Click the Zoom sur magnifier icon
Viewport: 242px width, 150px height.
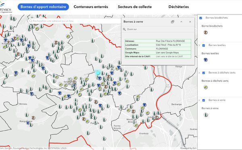coord(124,29)
